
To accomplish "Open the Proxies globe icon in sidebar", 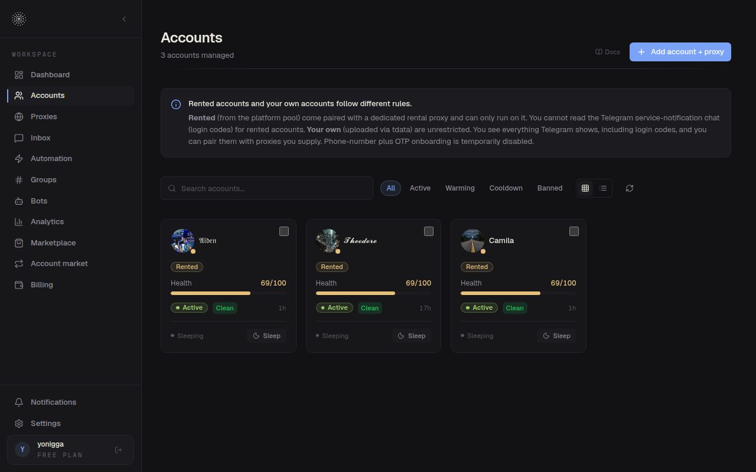I will [x=19, y=117].
